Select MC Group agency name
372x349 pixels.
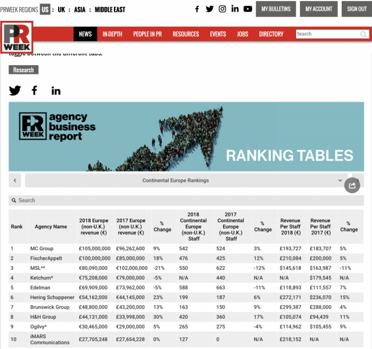point(42,248)
